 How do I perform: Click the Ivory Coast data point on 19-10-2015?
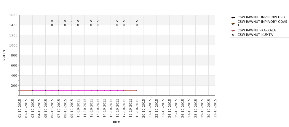coord(137,25)
